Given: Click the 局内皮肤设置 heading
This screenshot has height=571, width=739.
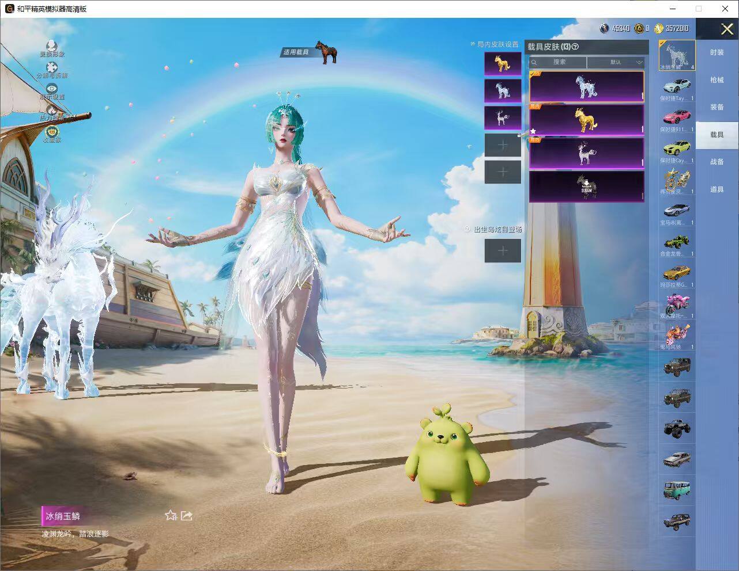Looking at the screenshot, I should coord(497,44).
